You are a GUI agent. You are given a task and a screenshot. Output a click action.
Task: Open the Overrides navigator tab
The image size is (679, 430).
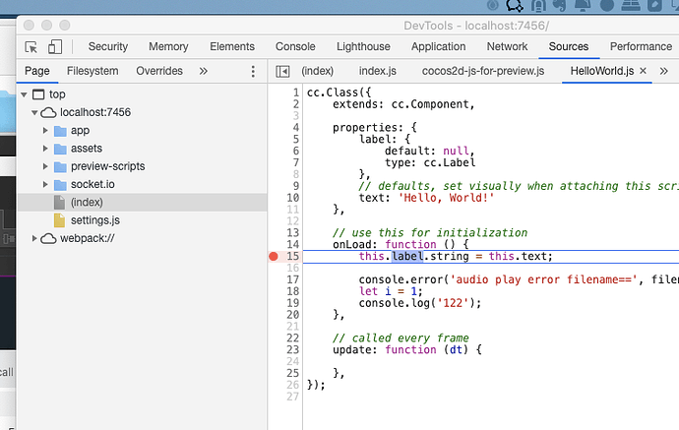click(x=159, y=71)
